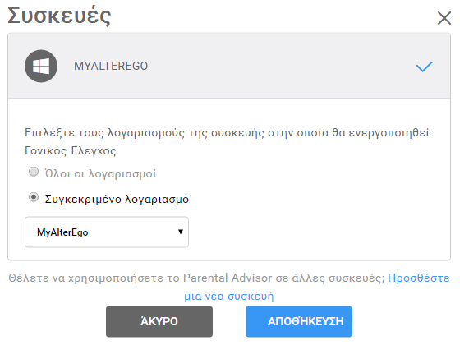Select the 'Όλοι οι λογαριασμοί' radio button

pos(34,172)
